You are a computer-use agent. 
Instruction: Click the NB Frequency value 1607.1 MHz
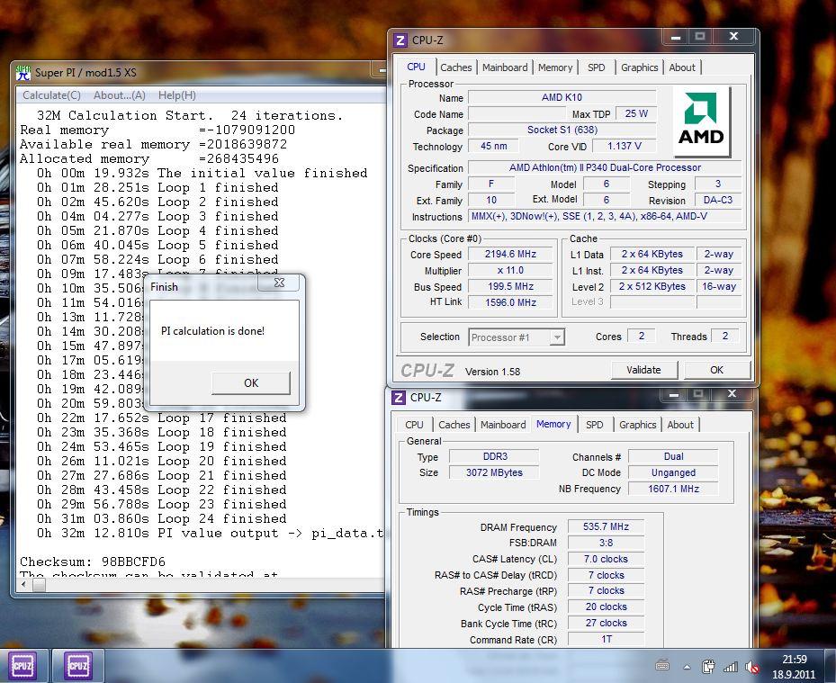tap(673, 489)
